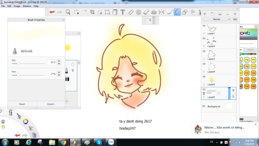Select the Flood Fill bucket tool

click(115, 12)
